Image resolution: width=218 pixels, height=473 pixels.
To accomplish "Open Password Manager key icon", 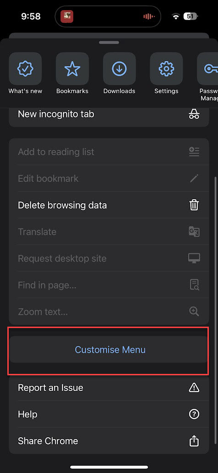I will coord(207,68).
